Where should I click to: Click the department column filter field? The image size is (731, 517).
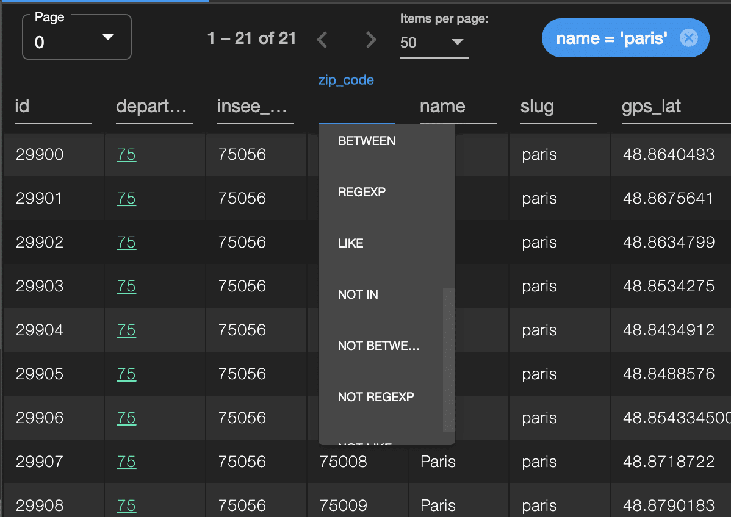point(154,107)
